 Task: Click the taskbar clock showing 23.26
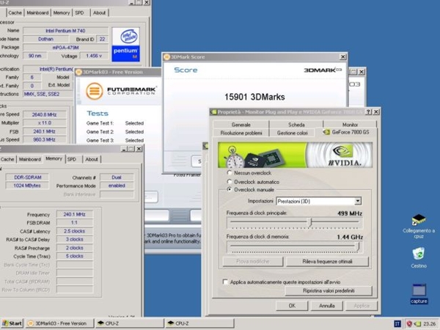pyautogui.click(x=429, y=324)
